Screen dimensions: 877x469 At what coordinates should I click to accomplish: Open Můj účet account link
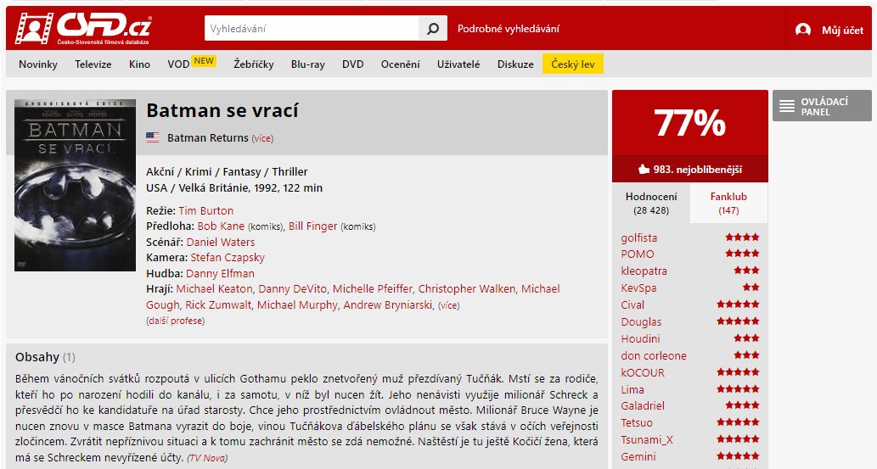click(x=842, y=31)
